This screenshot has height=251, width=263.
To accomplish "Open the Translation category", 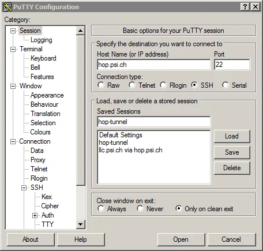I will click(46, 114).
